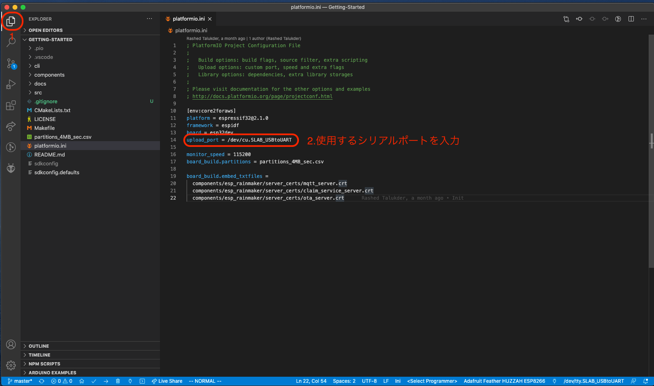The width and height of the screenshot is (654, 386).
Task: Click the Split Editor Right icon
Action: tap(631, 19)
